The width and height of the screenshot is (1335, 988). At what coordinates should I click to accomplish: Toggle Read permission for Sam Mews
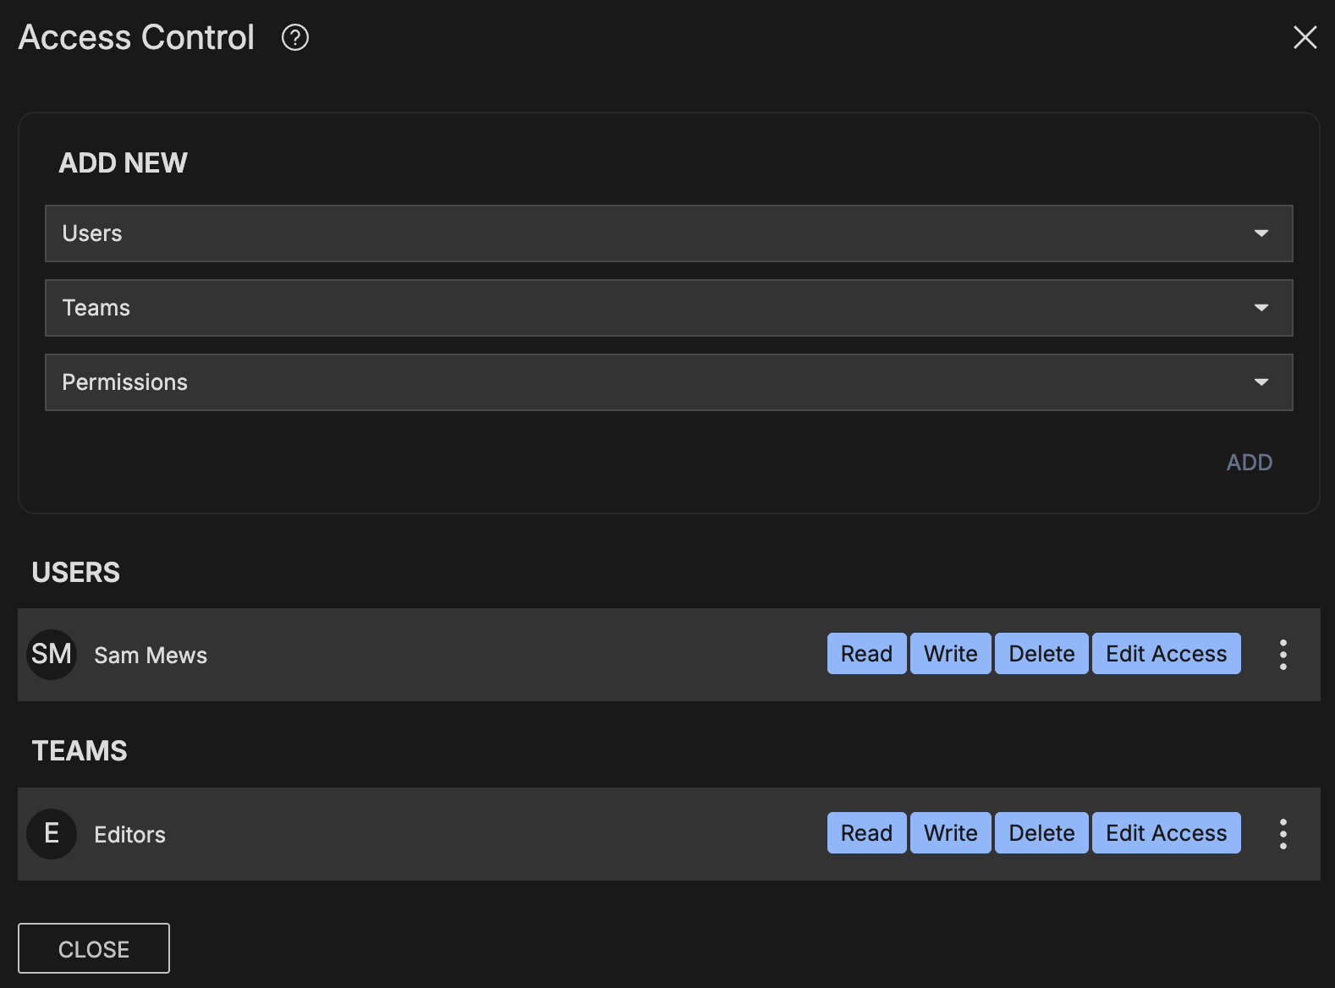pos(866,654)
